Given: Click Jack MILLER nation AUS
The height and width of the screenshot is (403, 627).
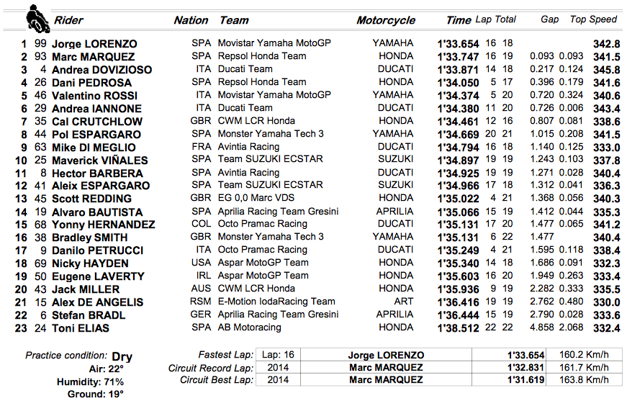Looking at the screenshot, I should (x=201, y=289).
